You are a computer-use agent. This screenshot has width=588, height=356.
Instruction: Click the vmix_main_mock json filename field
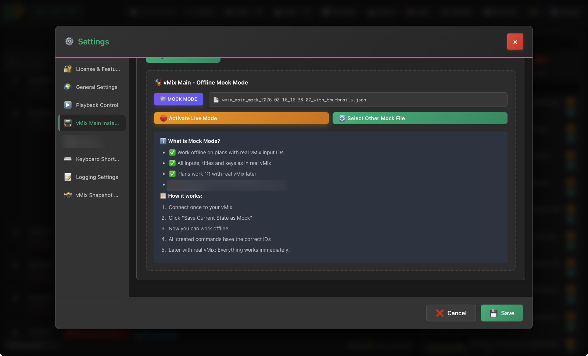pyautogui.click(x=356, y=99)
